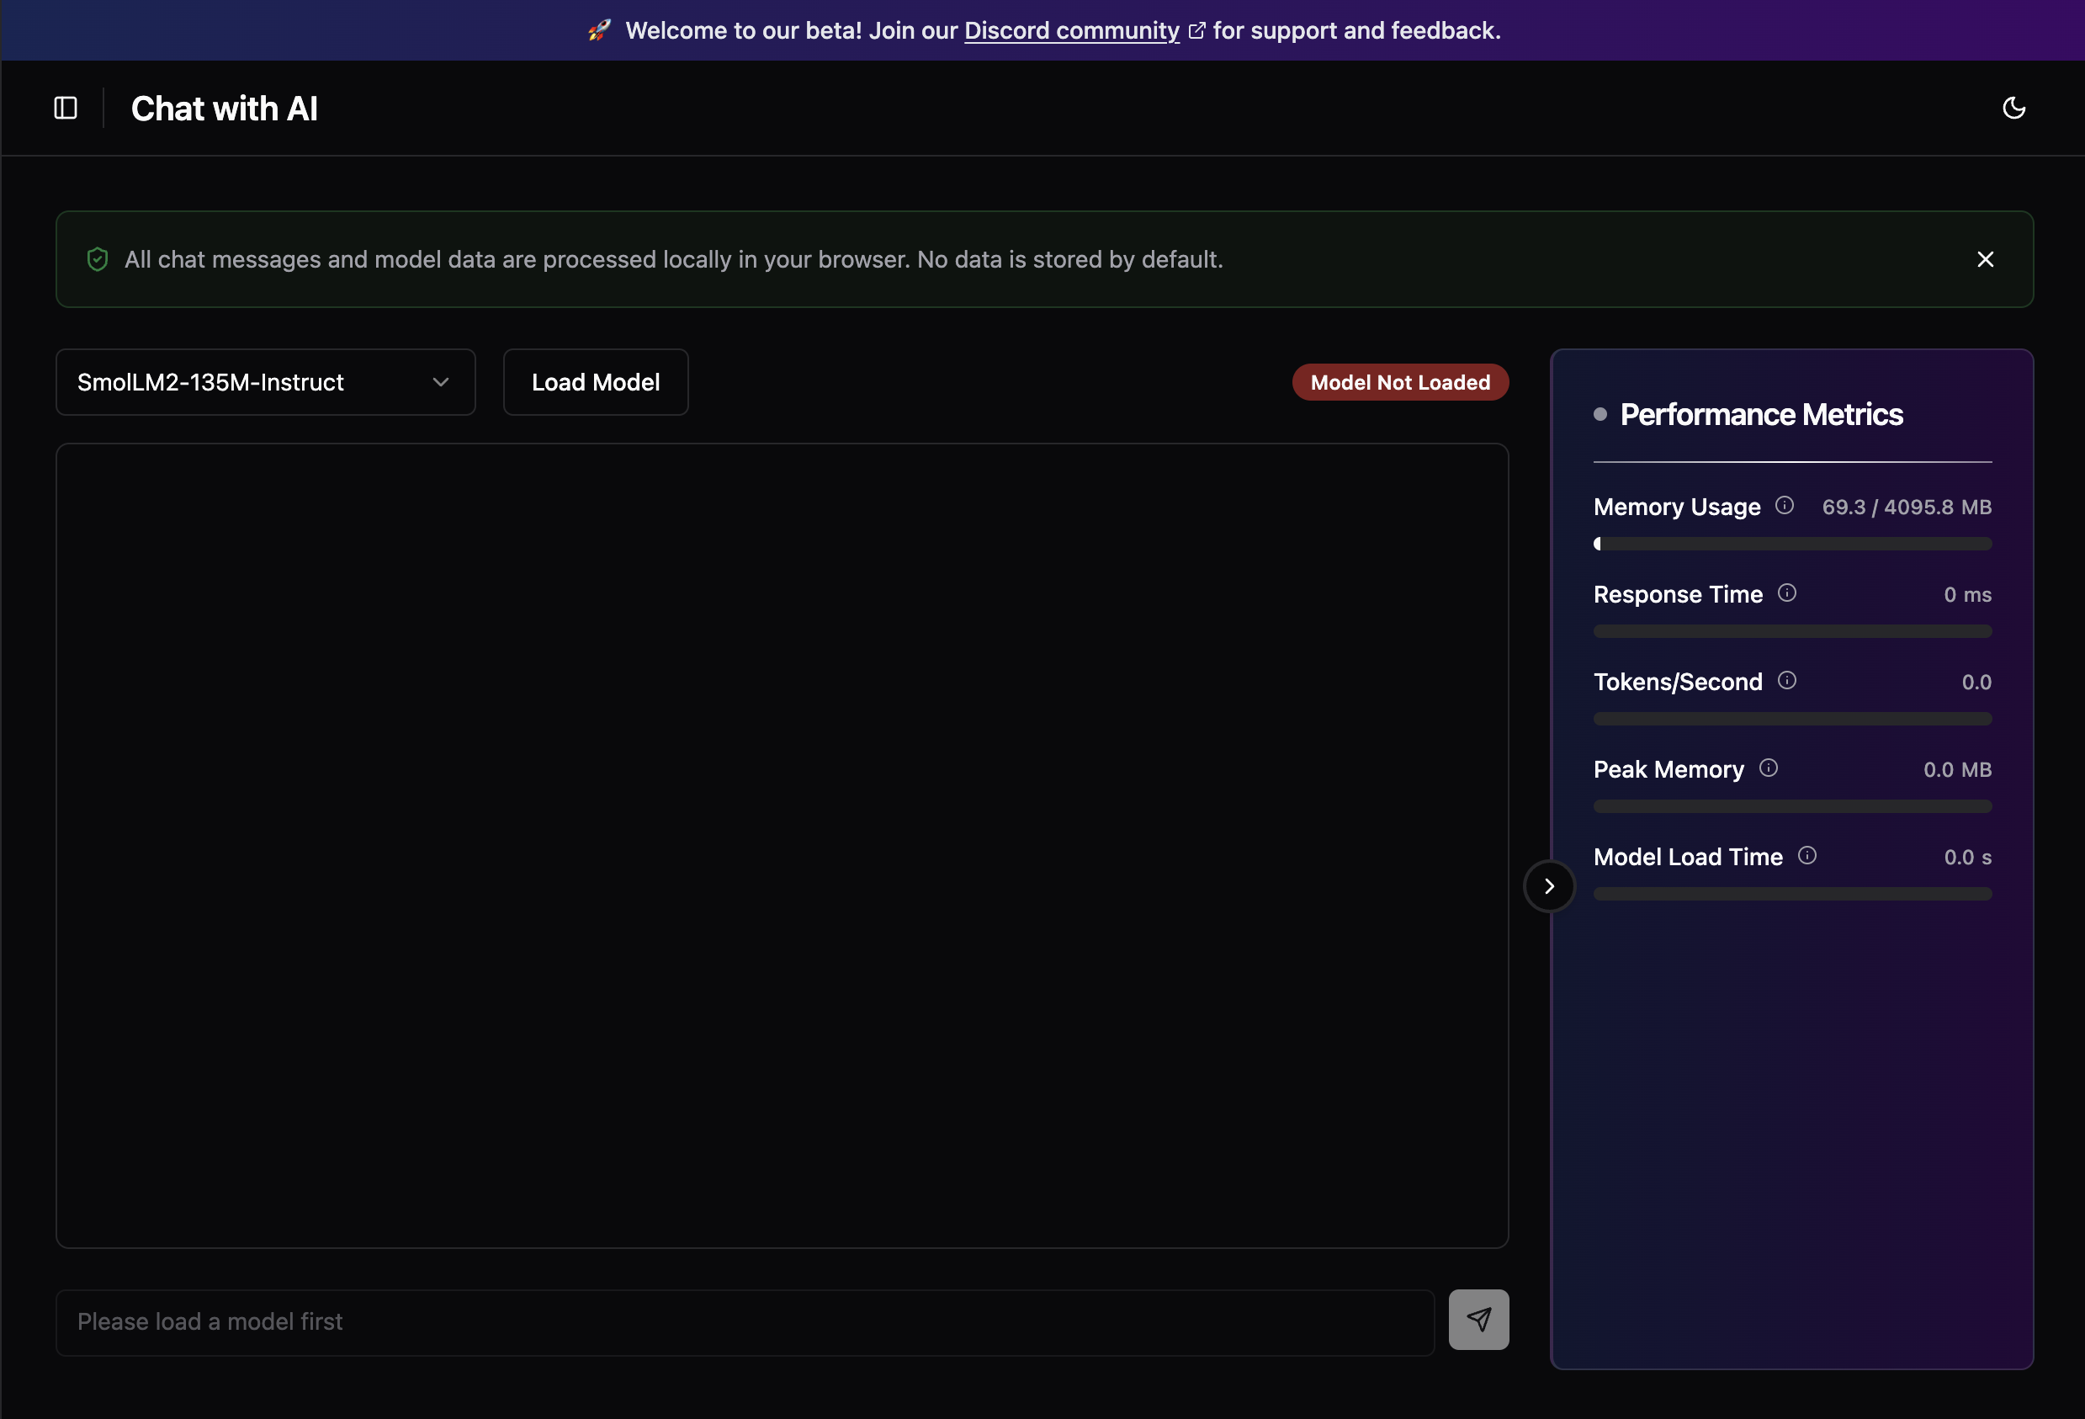This screenshot has height=1419, width=2085.
Task: Switch theme with the moon icon
Action: pyautogui.click(x=2014, y=108)
